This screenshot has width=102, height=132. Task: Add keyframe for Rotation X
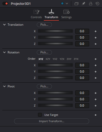[95, 65]
